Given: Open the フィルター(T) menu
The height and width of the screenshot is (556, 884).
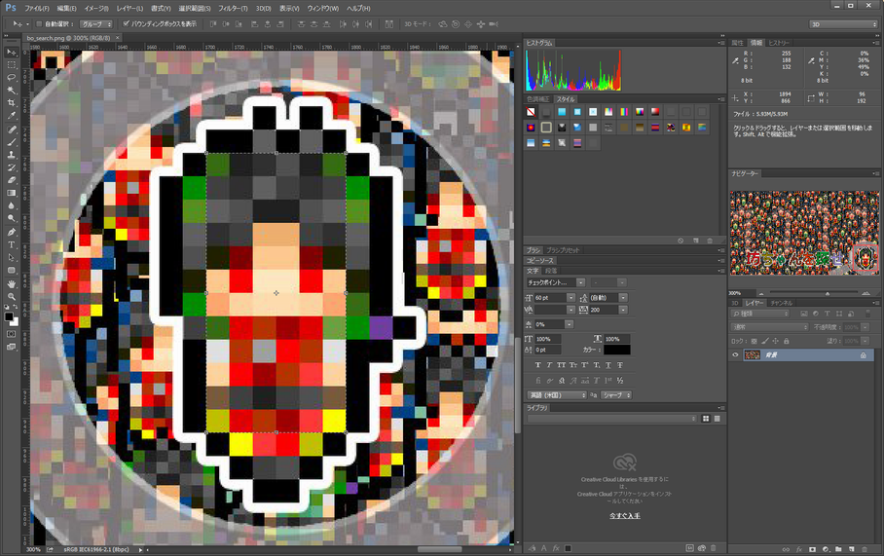Looking at the screenshot, I should click(x=233, y=9).
